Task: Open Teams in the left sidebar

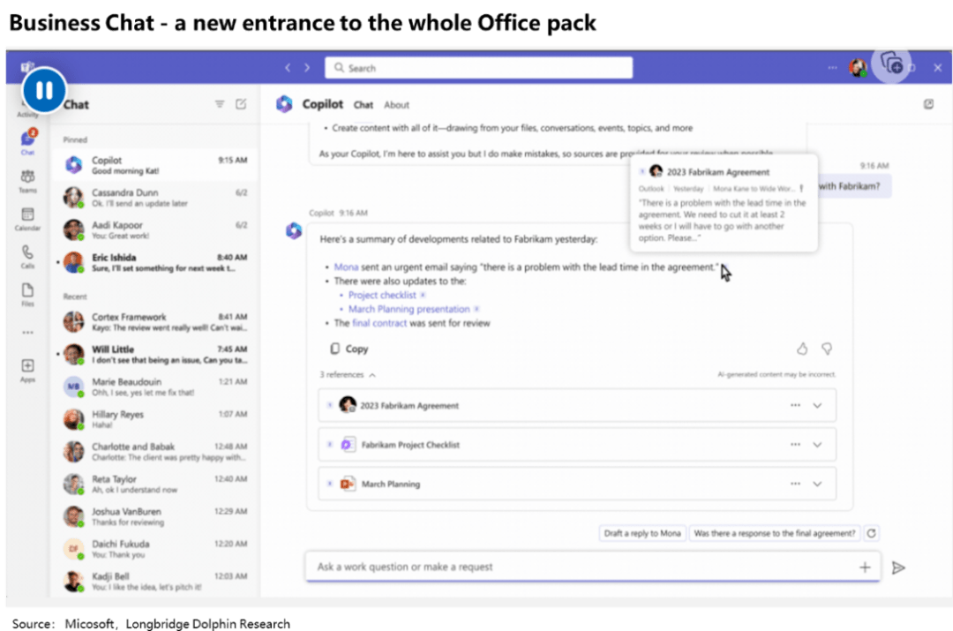Action: [x=27, y=181]
